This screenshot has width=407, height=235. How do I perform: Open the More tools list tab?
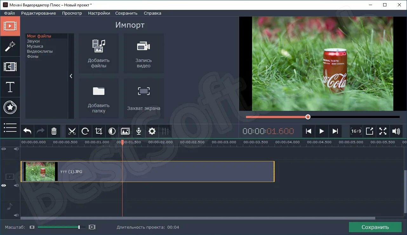(x=10, y=127)
